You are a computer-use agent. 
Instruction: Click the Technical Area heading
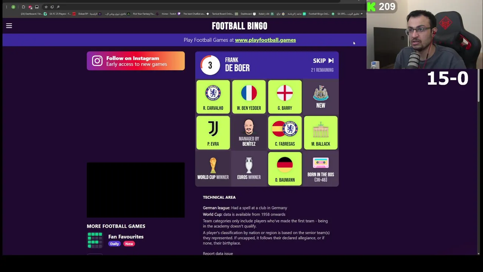click(x=219, y=197)
